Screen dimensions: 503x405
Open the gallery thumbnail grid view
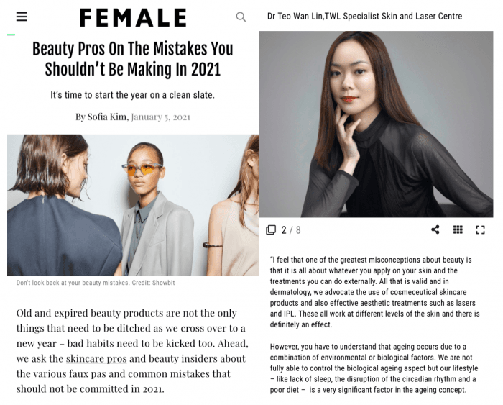pyautogui.click(x=458, y=229)
